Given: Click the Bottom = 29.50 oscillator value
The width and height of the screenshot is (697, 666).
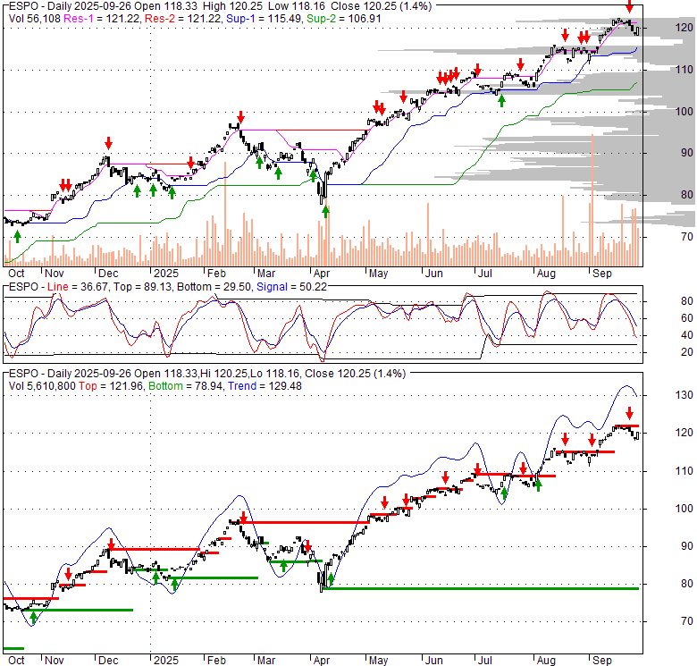Looking at the screenshot, I should [x=214, y=287].
